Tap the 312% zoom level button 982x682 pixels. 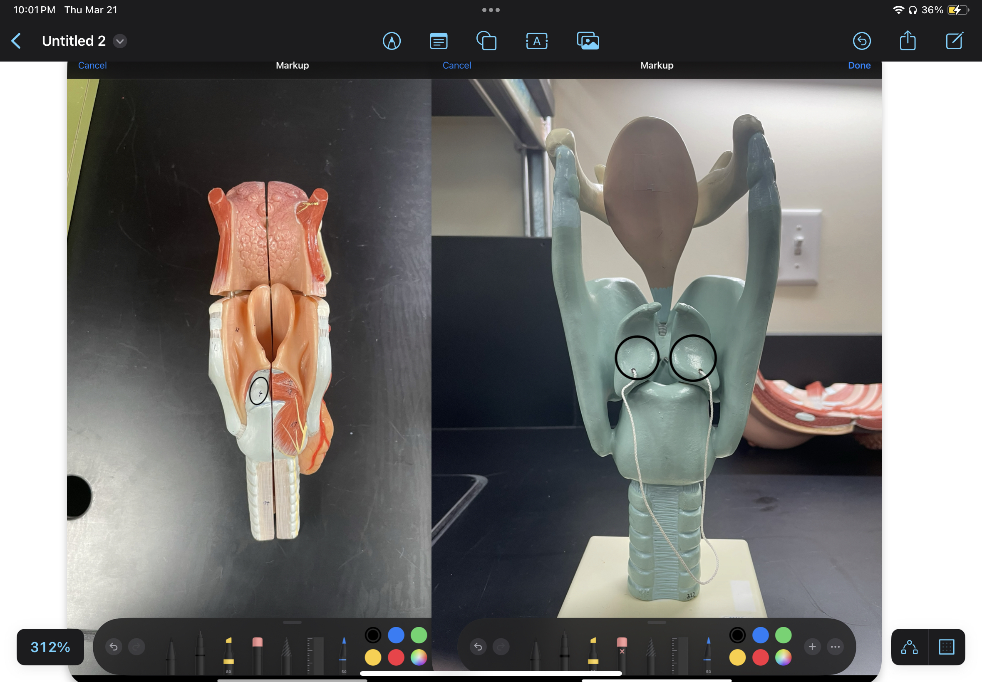coord(50,647)
